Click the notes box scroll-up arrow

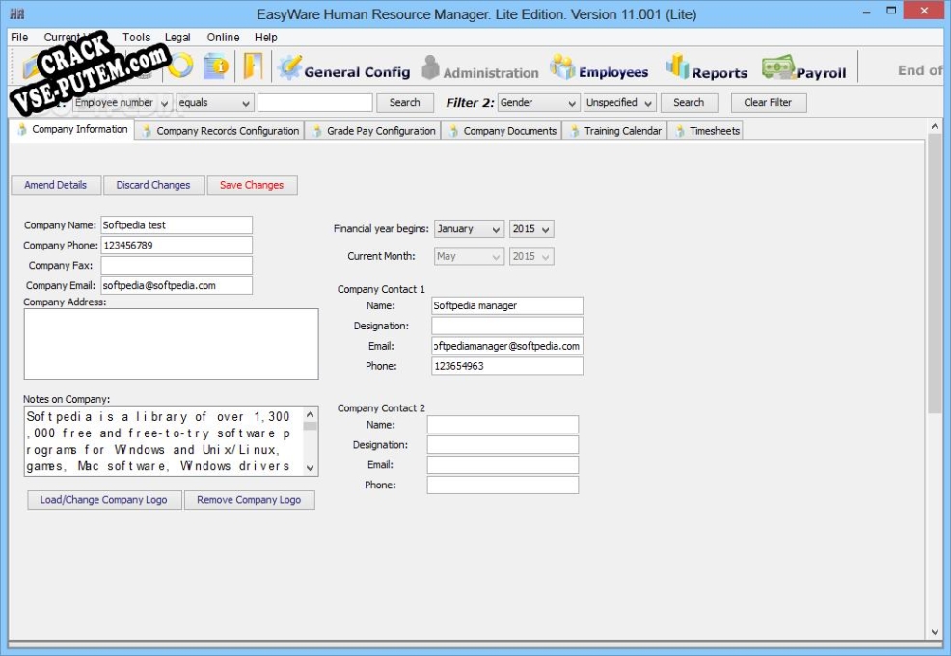[x=310, y=414]
